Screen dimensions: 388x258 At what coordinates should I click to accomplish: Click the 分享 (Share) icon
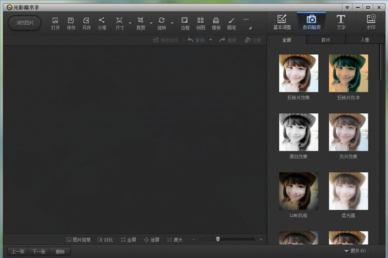[102, 23]
